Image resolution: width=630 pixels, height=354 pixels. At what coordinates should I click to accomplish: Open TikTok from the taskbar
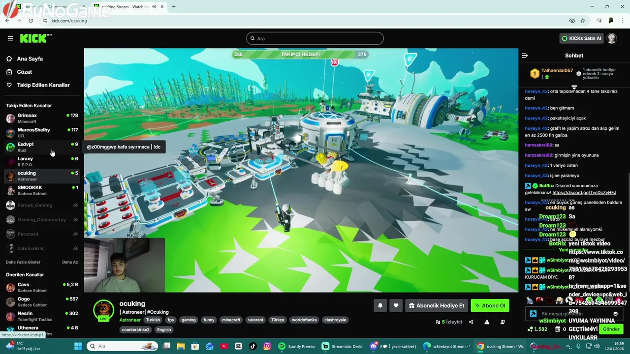pos(253,346)
